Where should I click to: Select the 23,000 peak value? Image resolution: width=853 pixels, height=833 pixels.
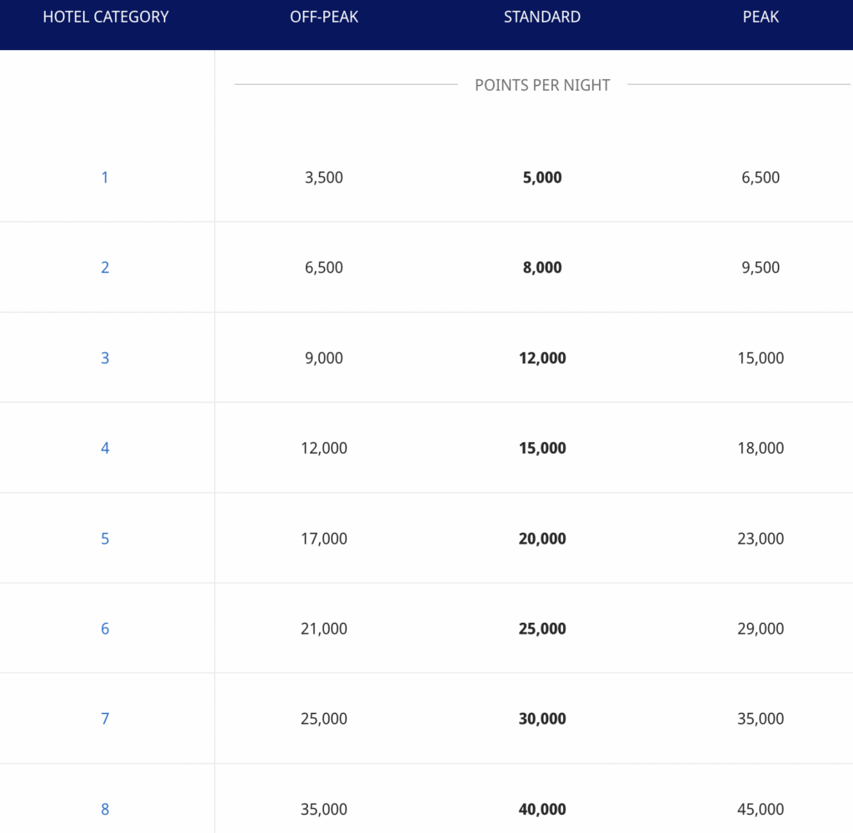click(761, 538)
